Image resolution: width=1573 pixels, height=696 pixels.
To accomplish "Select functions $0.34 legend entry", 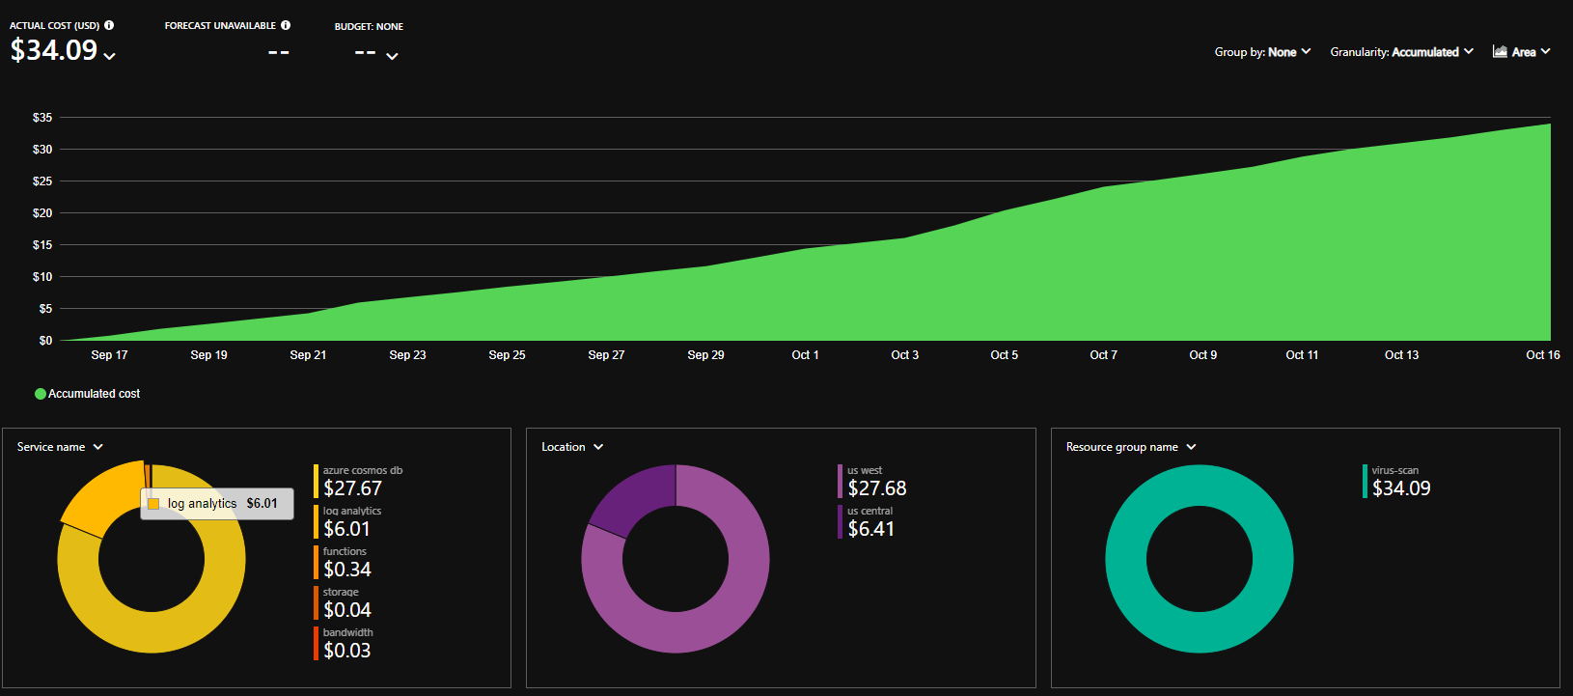I will click(344, 563).
